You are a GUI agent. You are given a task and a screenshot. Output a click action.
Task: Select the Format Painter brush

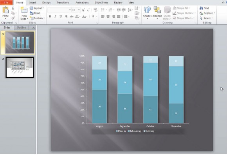tap(13, 18)
